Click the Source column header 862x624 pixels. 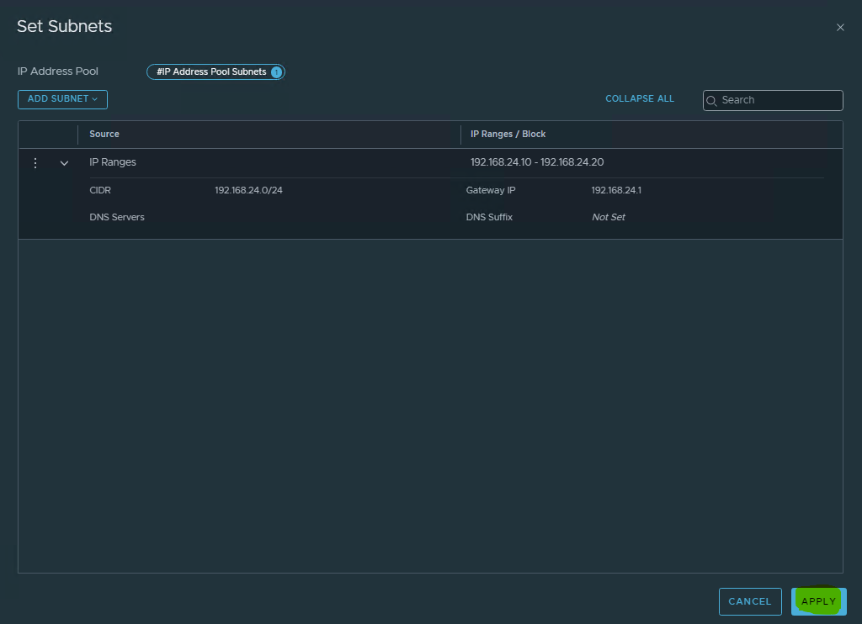(x=104, y=135)
